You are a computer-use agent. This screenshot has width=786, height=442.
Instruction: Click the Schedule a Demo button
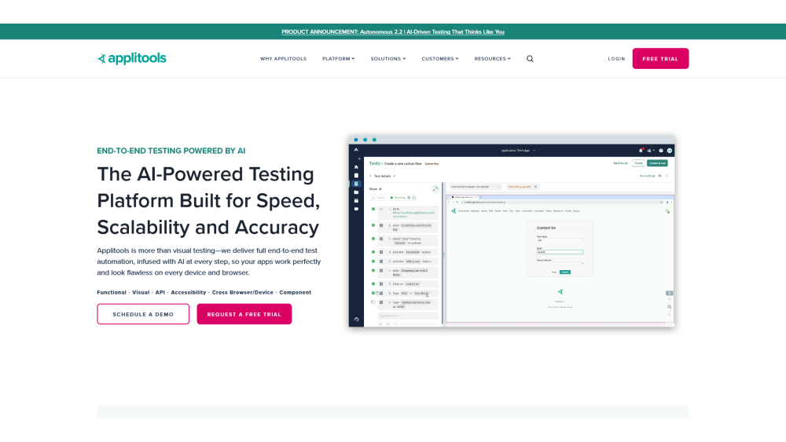point(143,314)
